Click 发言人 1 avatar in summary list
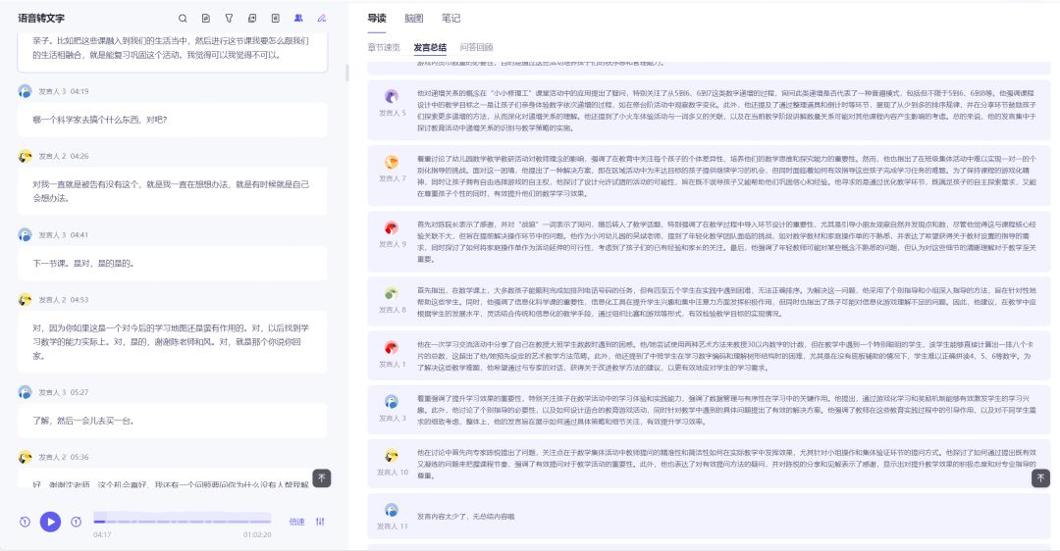The width and height of the screenshot is (1060, 551). click(x=392, y=348)
